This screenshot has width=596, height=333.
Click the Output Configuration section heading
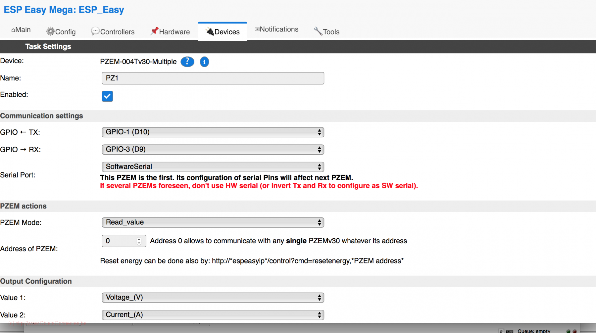click(36, 281)
